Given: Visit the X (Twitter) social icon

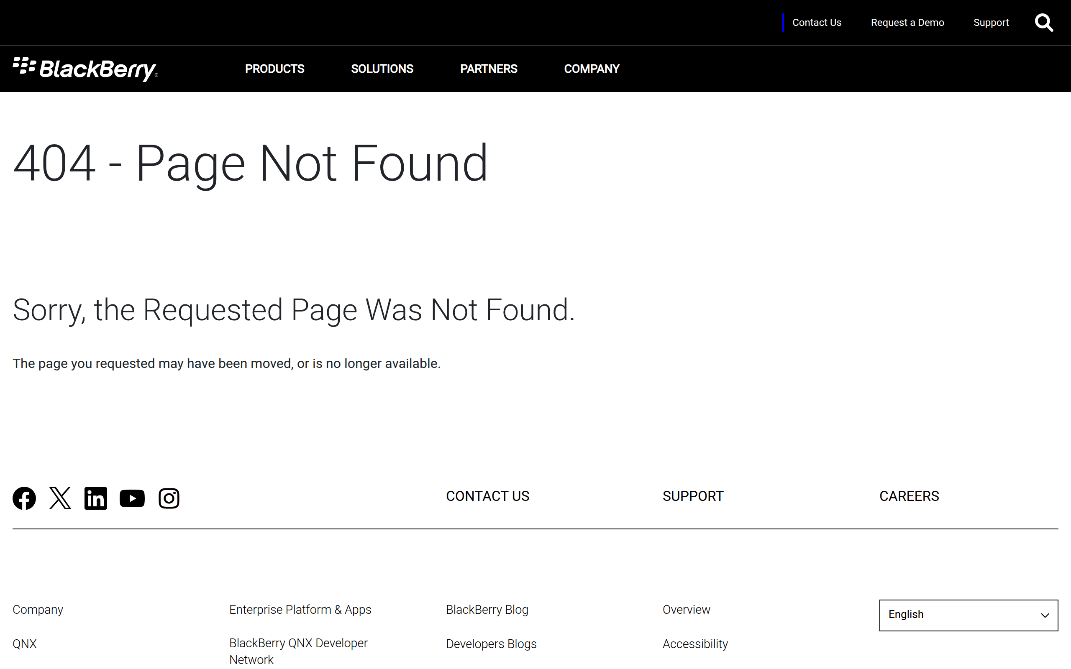Looking at the screenshot, I should [x=60, y=498].
